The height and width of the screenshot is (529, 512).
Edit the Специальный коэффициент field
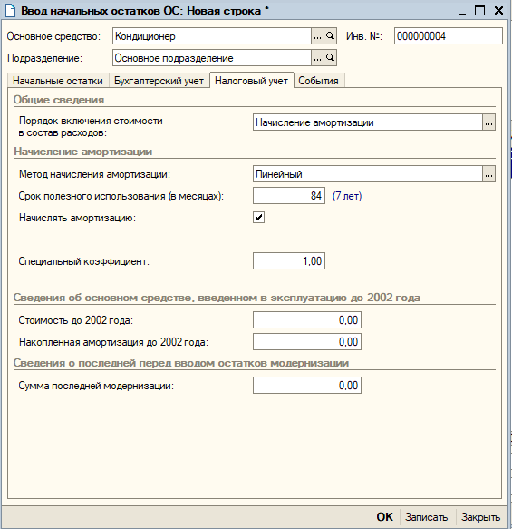(289, 261)
